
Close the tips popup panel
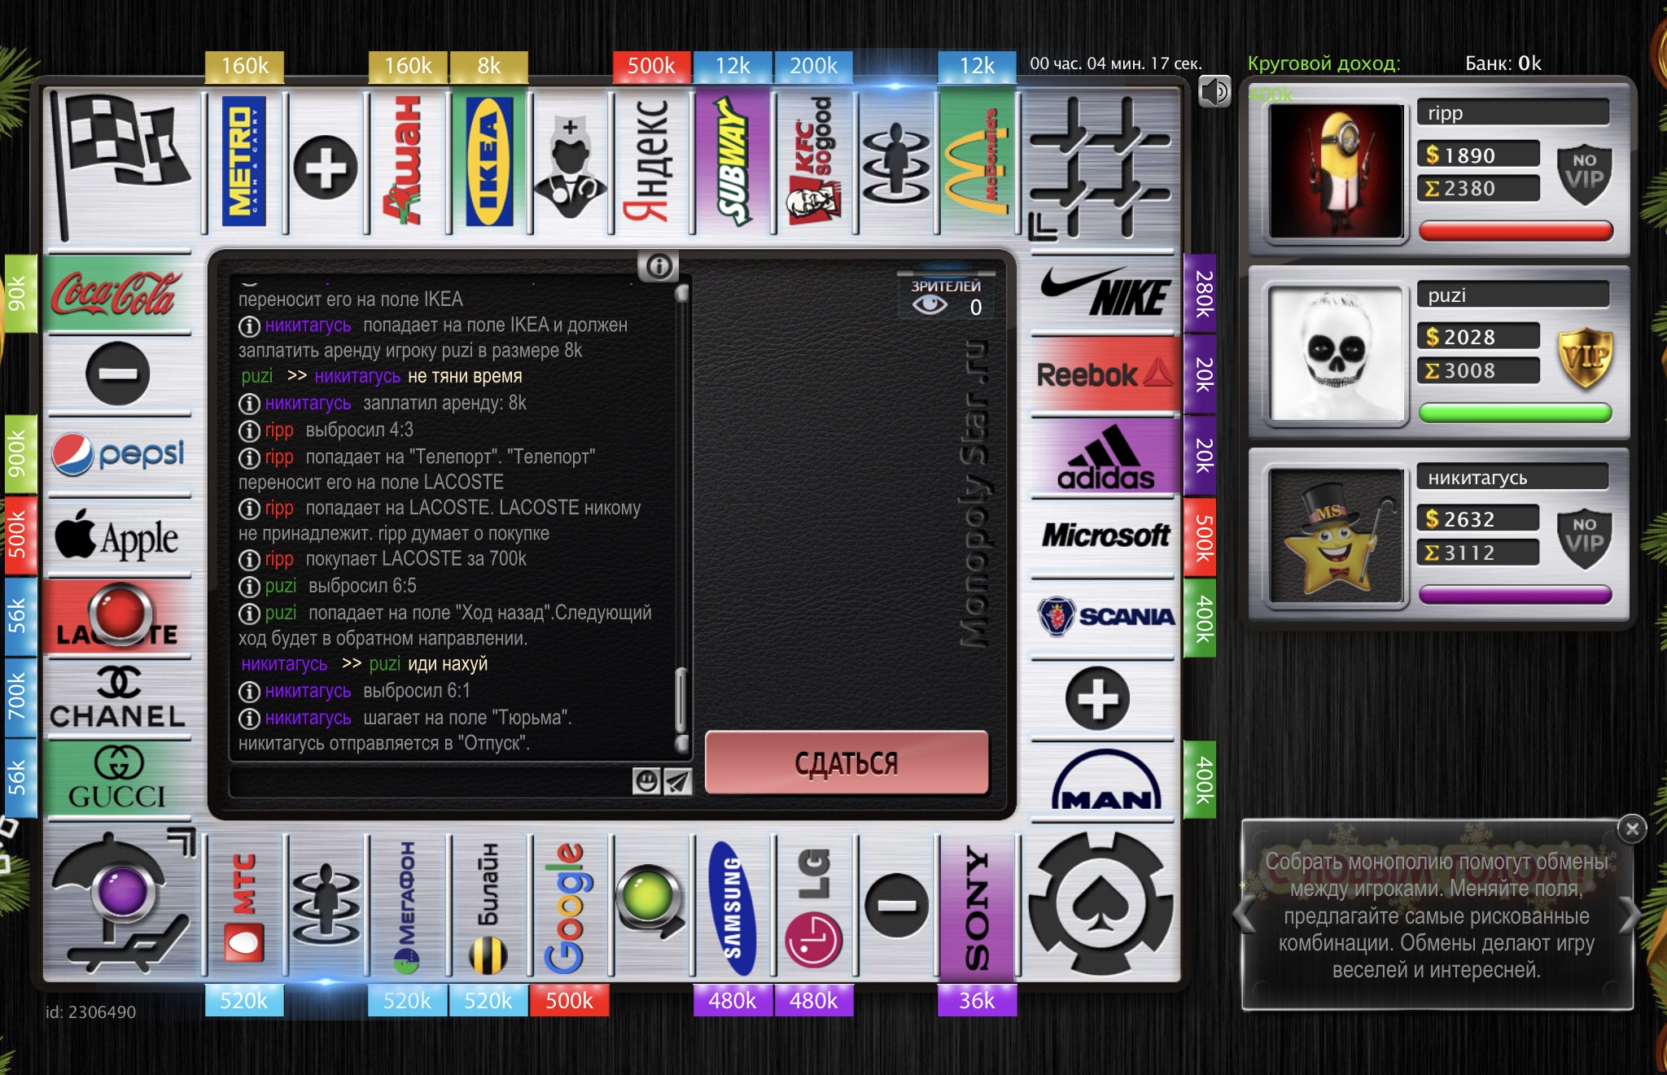[1631, 828]
